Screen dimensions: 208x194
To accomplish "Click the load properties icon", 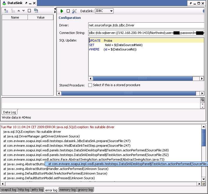I will tap(36, 10).
